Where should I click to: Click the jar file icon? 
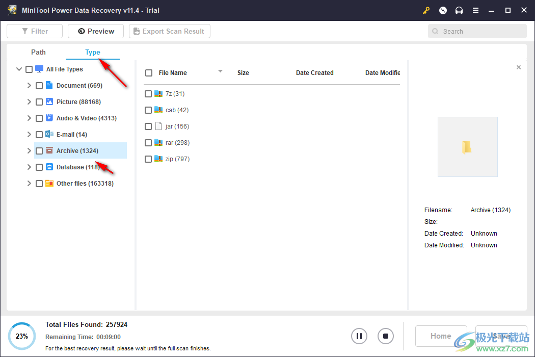158,126
